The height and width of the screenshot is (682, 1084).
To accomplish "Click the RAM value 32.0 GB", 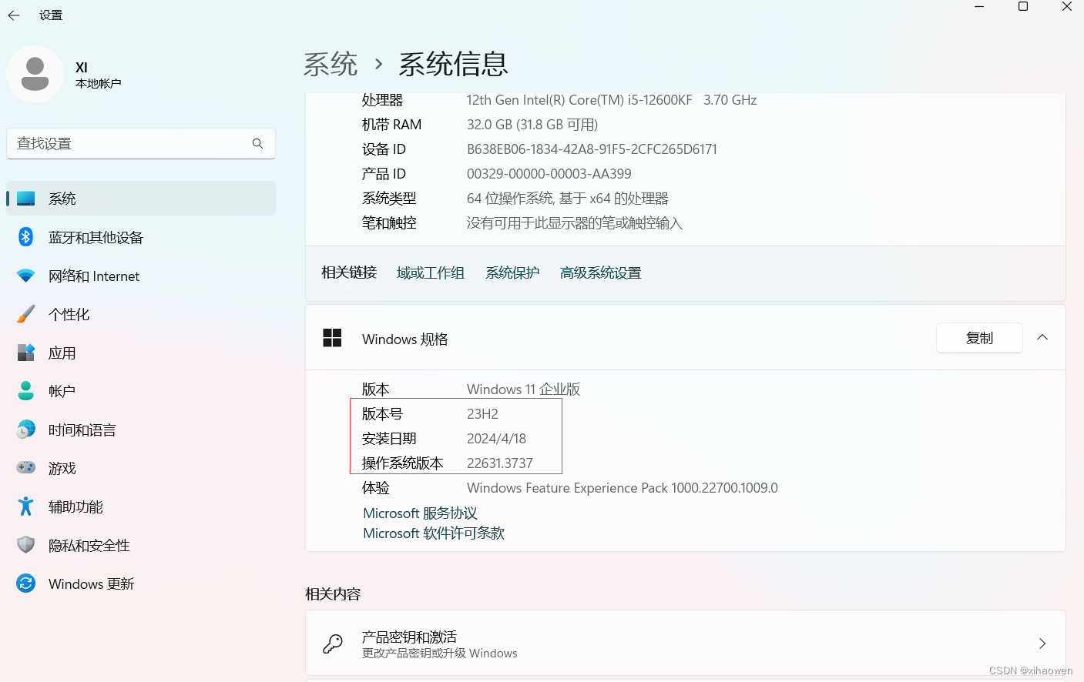I will tap(532, 125).
